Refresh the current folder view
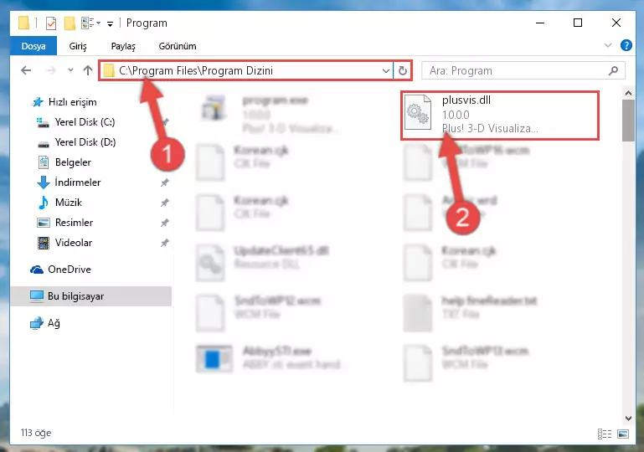The width and height of the screenshot is (644, 452). [x=403, y=70]
